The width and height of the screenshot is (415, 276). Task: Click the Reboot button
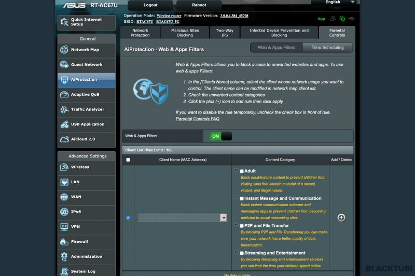click(x=199, y=5)
